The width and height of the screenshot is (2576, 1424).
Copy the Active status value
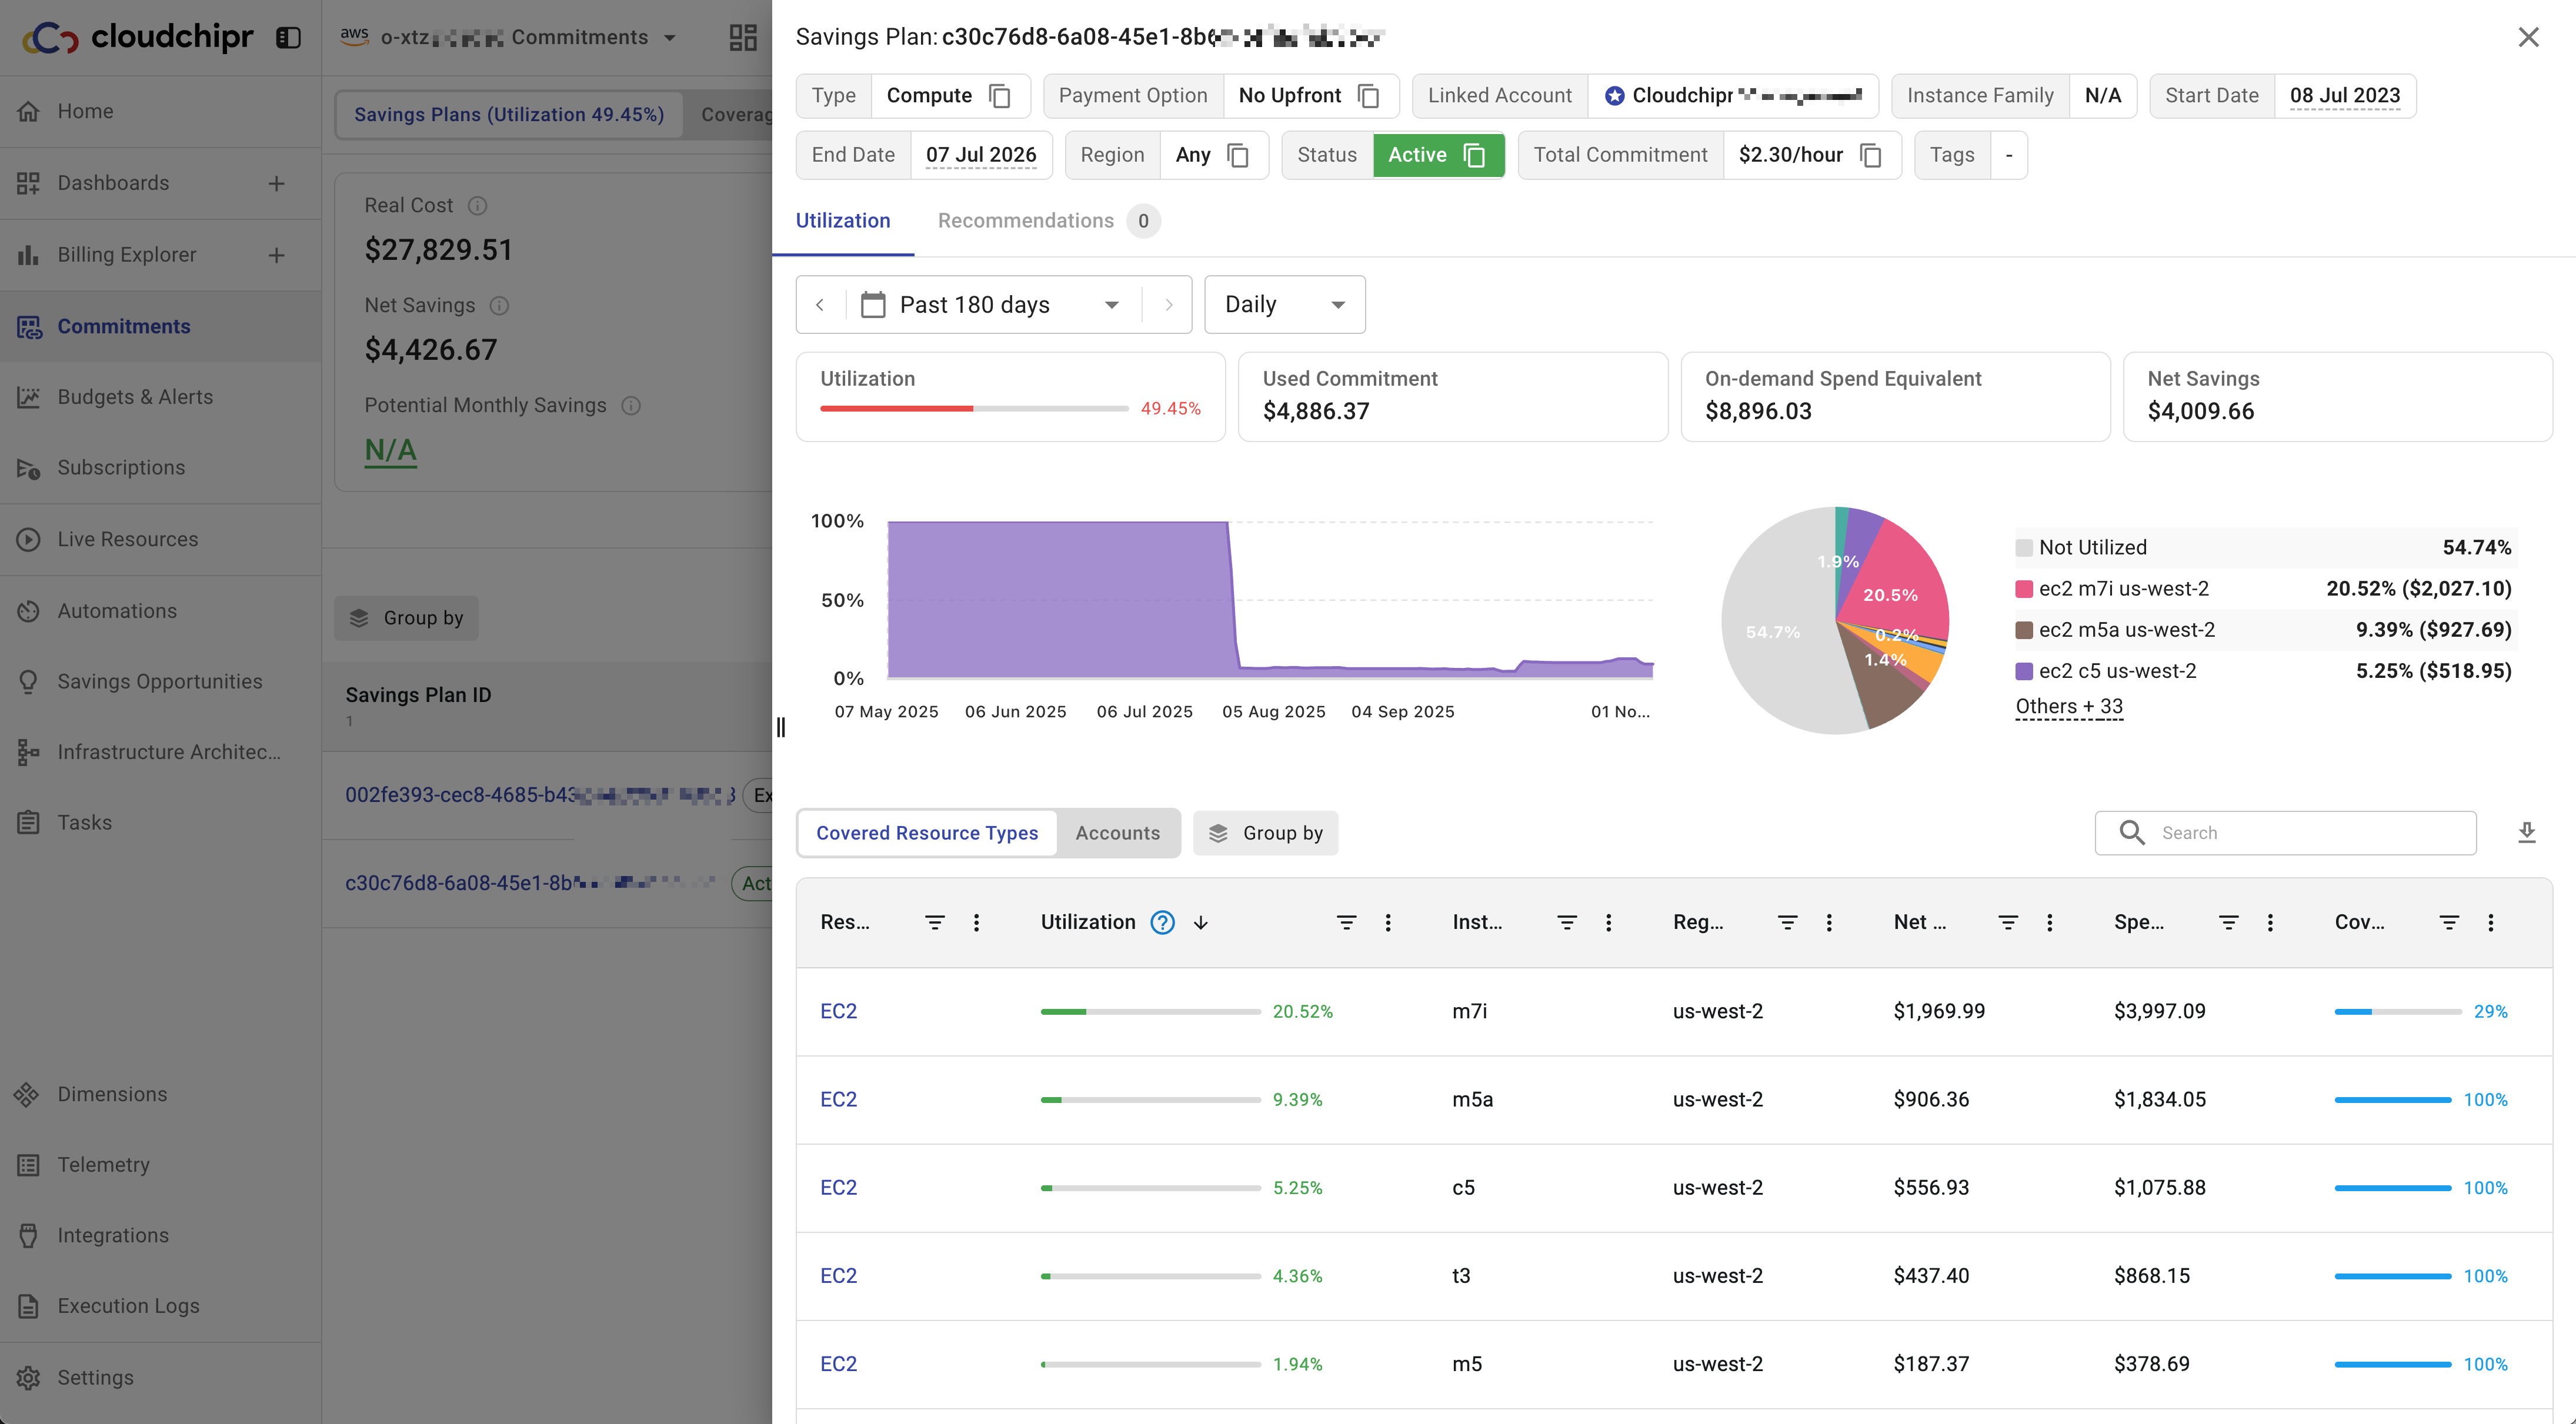pos(1474,155)
